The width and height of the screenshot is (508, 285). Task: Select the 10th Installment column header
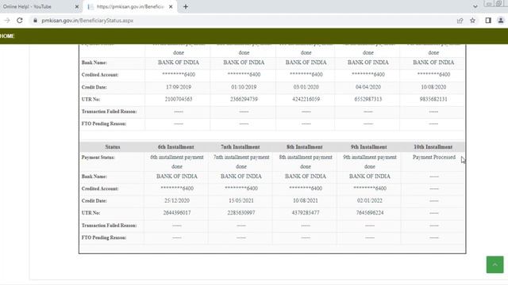click(x=433, y=147)
